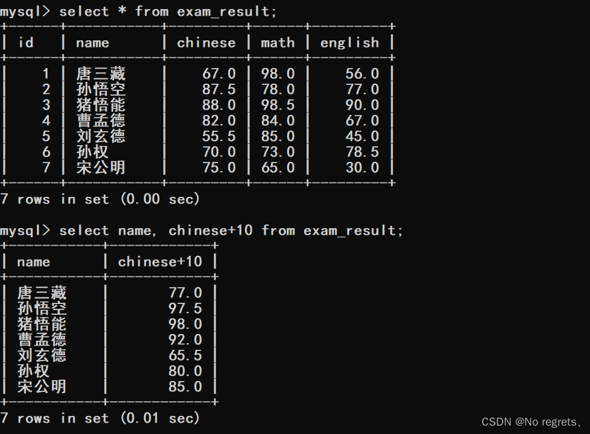Select 唐三藏 in the first result table
The width and height of the screenshot is (590, 434).
pos(101,74)
